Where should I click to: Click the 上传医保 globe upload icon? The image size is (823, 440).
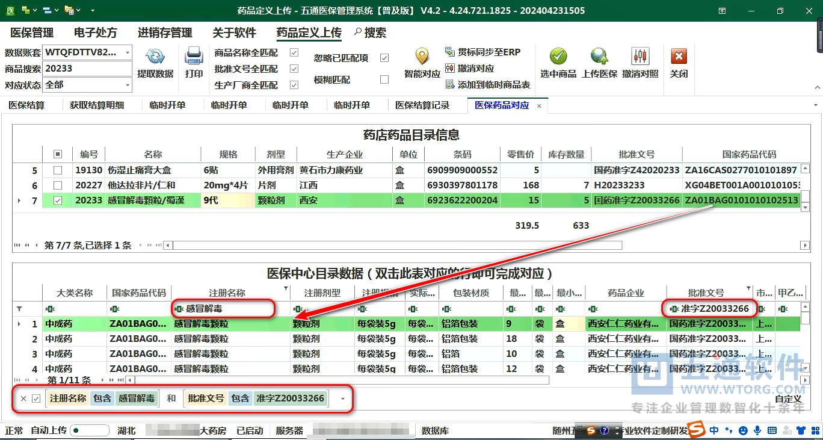click(599, 57)
